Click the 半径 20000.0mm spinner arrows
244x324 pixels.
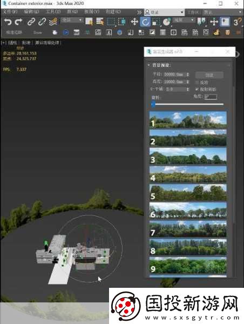pyautogui.click(x=188, y=75)
